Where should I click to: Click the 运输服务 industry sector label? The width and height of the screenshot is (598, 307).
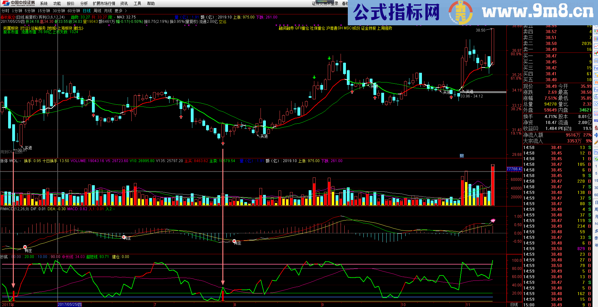[38, 28]
